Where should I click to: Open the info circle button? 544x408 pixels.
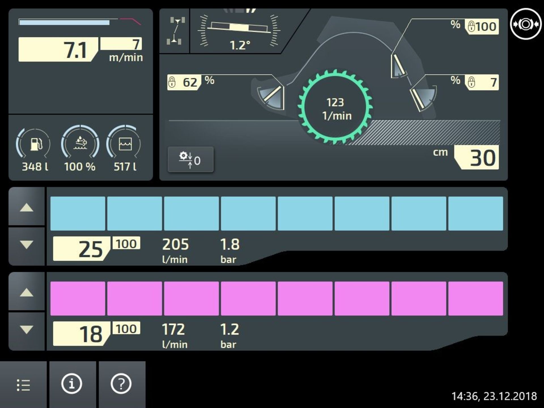(72, 384)
